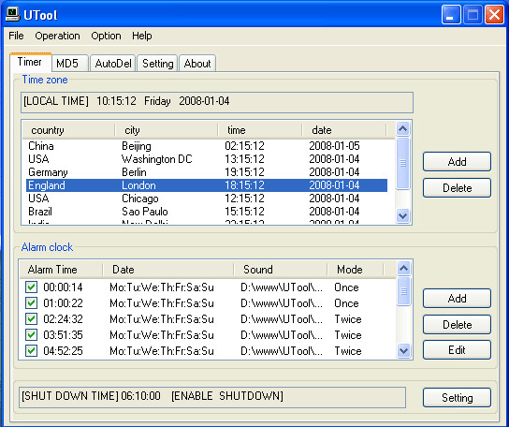Click Edit button for alarm clock
The height and width of the screenshot is (427, 509).
(457, 350)
